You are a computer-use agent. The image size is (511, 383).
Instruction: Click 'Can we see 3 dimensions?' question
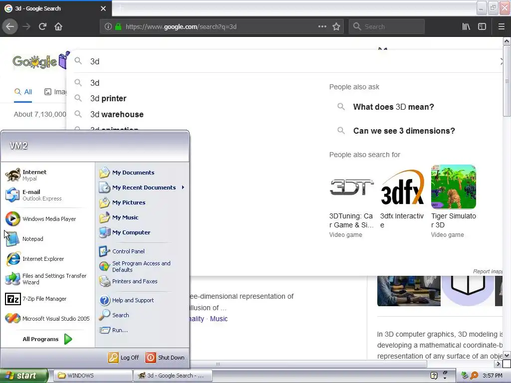tap(404, 131)
